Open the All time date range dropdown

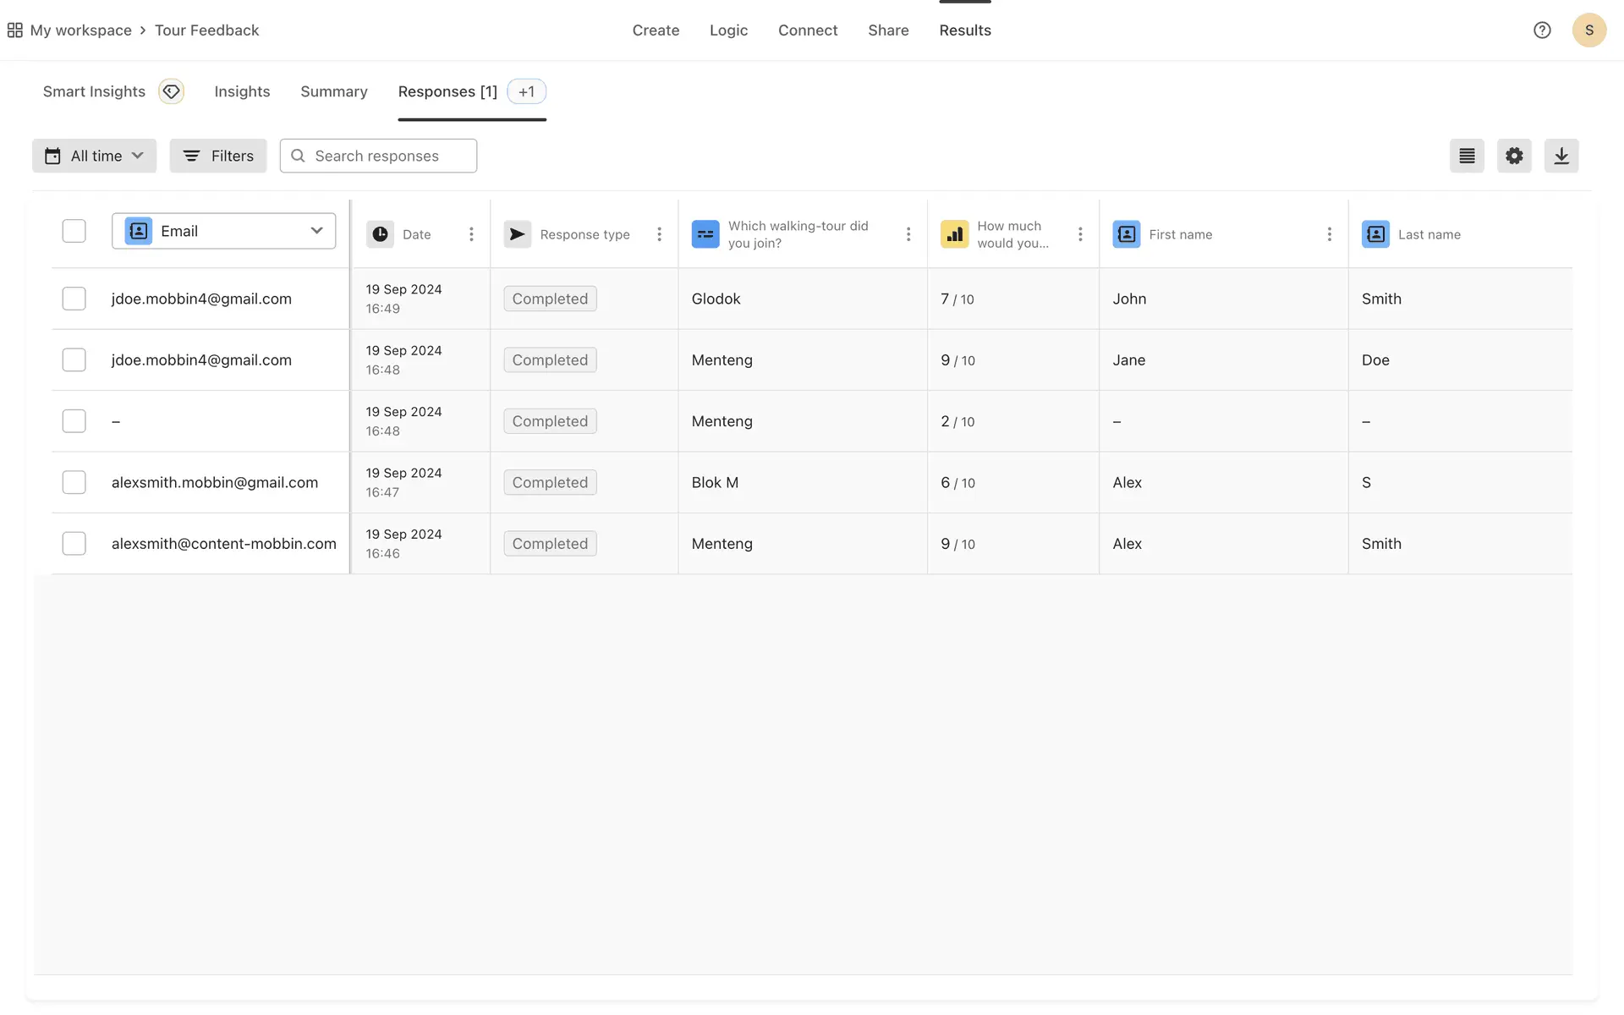[94, 156]
